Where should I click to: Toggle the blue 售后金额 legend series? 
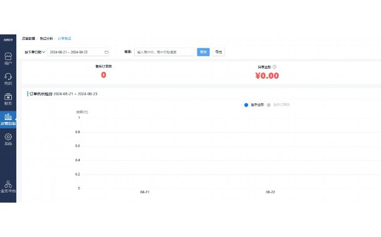click(x=254, y=105)
